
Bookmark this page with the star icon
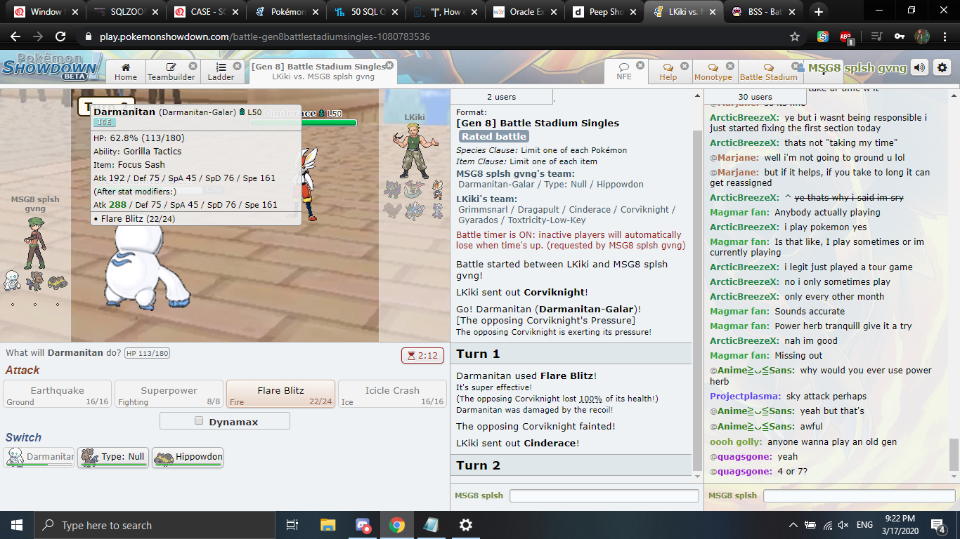[795, 36]
